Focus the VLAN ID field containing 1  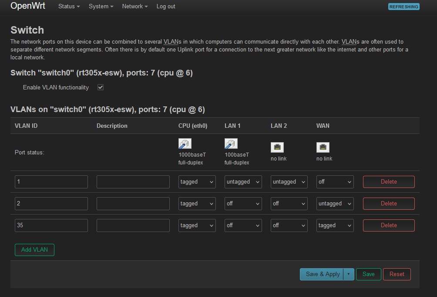[x=51, y=182]
